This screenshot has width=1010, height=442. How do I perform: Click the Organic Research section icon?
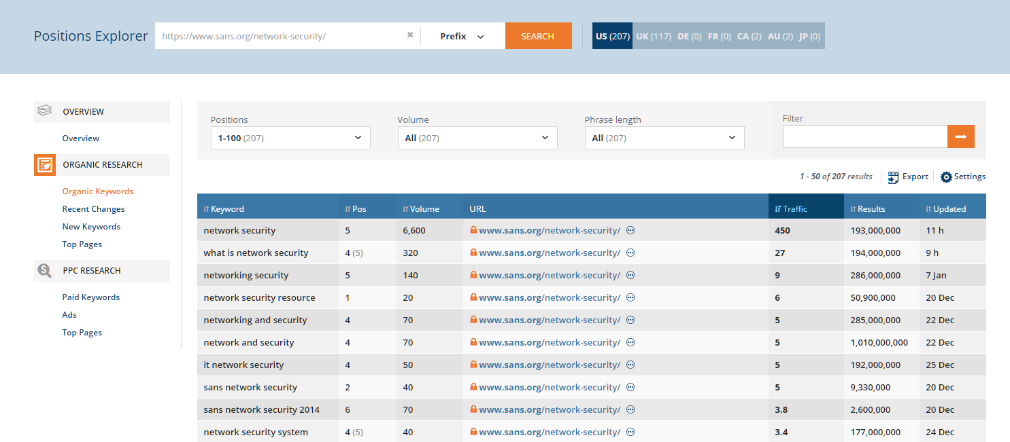(45, 165)
